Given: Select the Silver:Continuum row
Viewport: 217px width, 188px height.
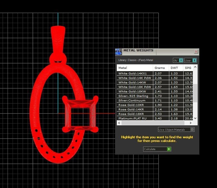Looking at the screenshot, I should (155, 100).
